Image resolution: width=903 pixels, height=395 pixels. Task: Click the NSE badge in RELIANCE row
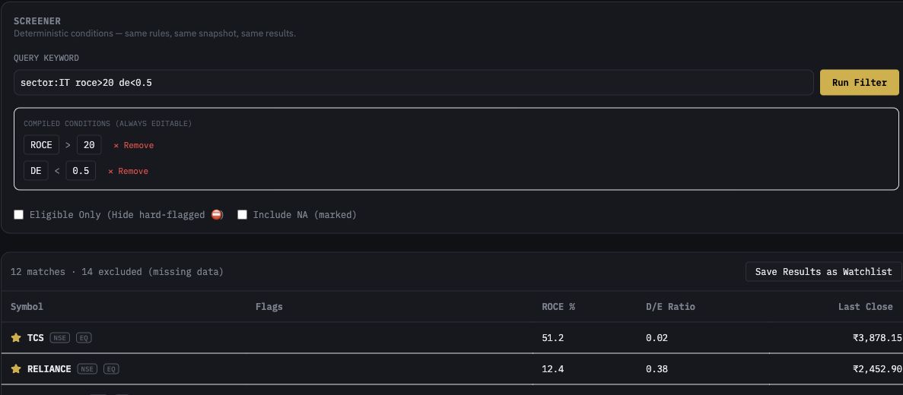87,368
